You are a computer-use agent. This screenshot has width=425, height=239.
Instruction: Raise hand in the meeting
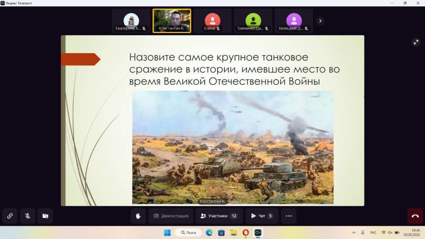[138, 216]
